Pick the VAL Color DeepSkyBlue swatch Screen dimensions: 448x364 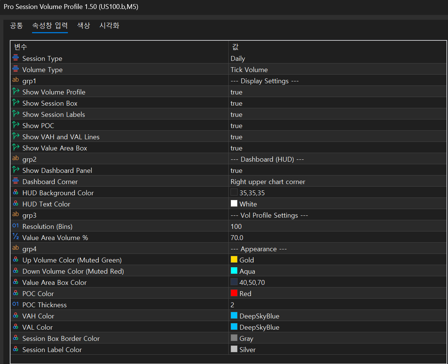pyautogui.click(x=234, y=327)
